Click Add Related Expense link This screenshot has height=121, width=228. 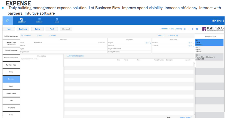75,56
